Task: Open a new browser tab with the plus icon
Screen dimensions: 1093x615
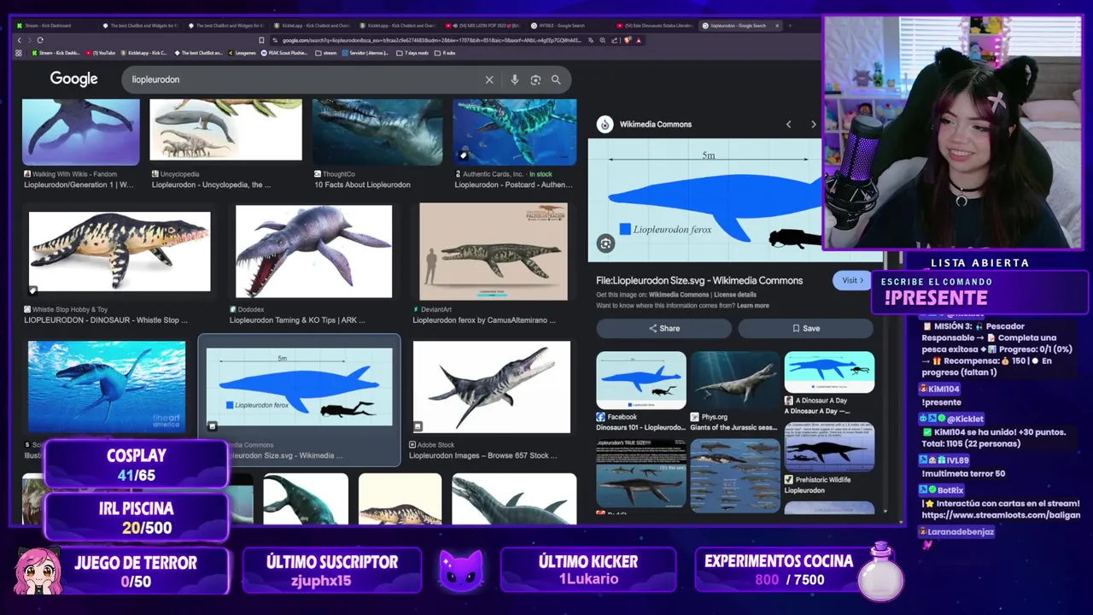Action: (x=790, y=26)
